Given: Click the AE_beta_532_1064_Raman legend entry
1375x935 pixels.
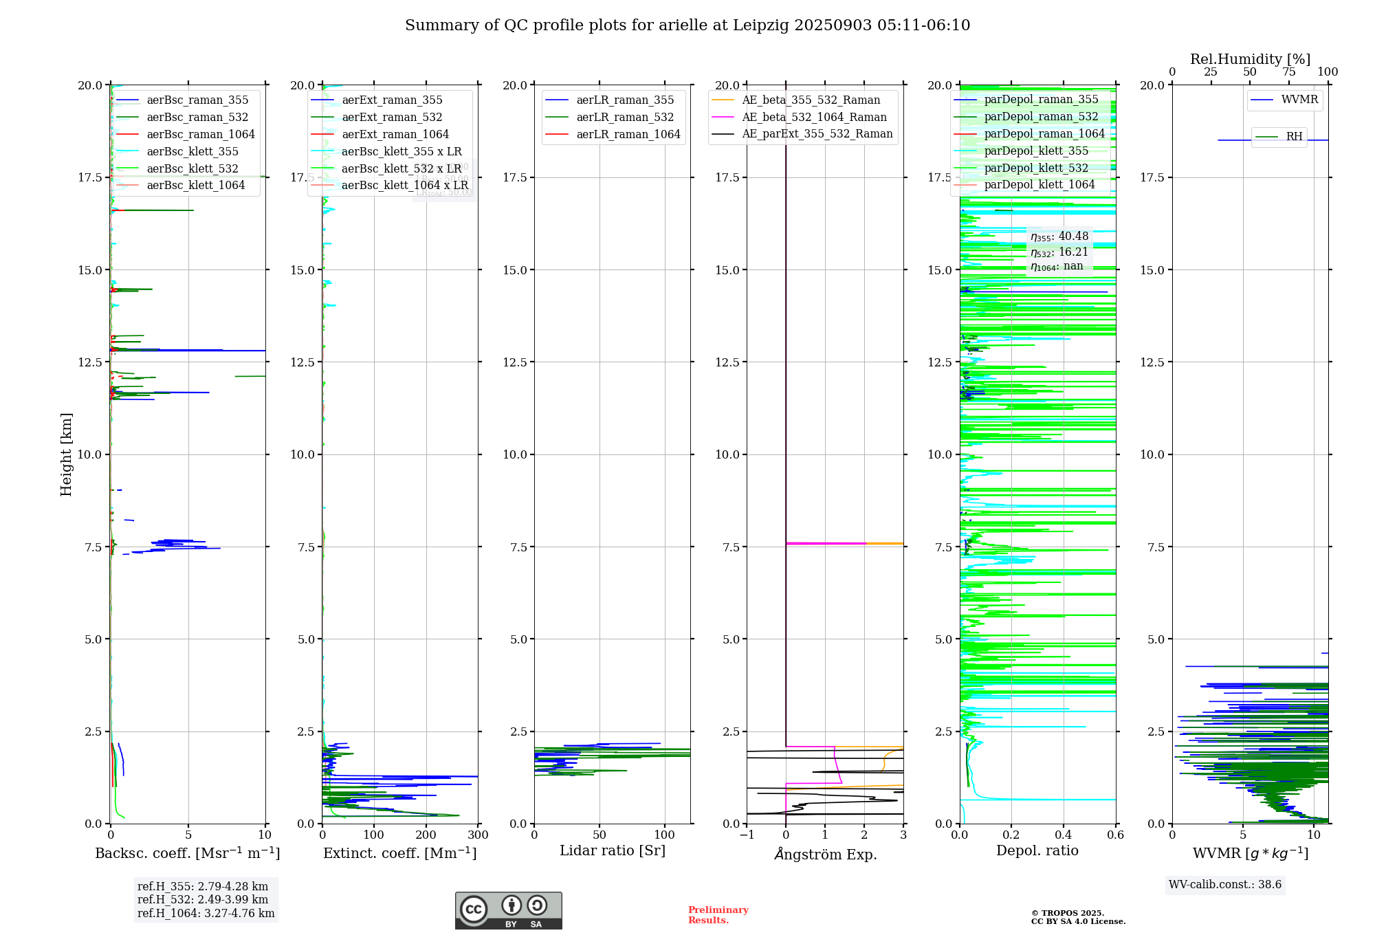Looking at the screenshot, I should 814,118.
